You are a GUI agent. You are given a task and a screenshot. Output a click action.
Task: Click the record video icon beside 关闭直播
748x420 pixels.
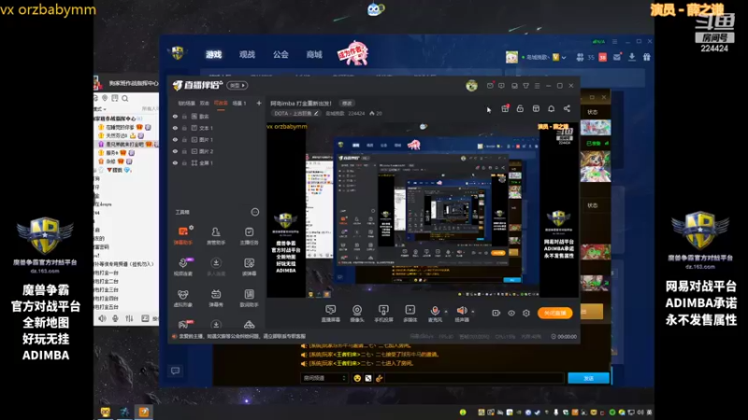click(496, 313)
